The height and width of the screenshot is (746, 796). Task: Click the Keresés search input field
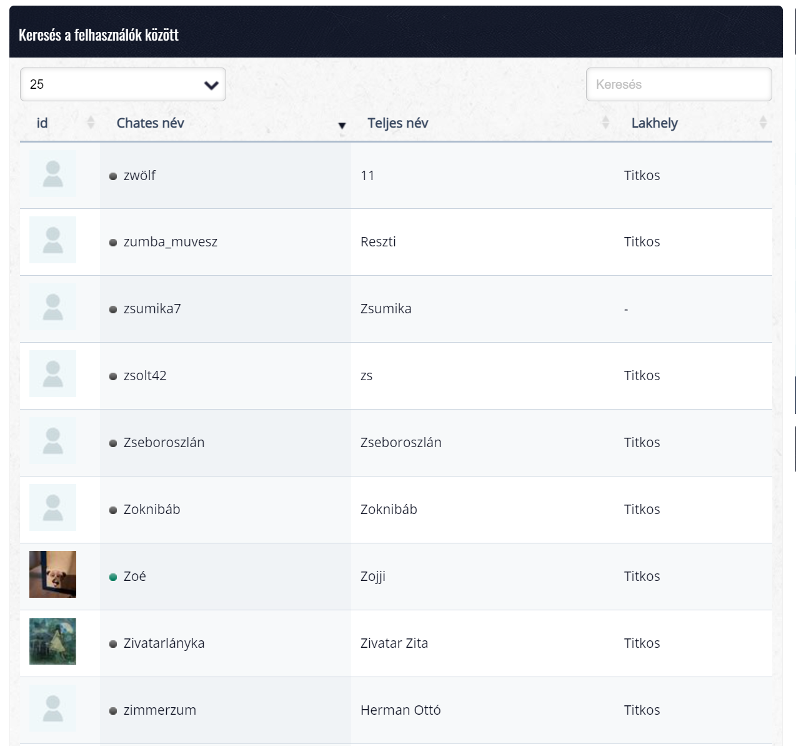click(x=679, y=84)
